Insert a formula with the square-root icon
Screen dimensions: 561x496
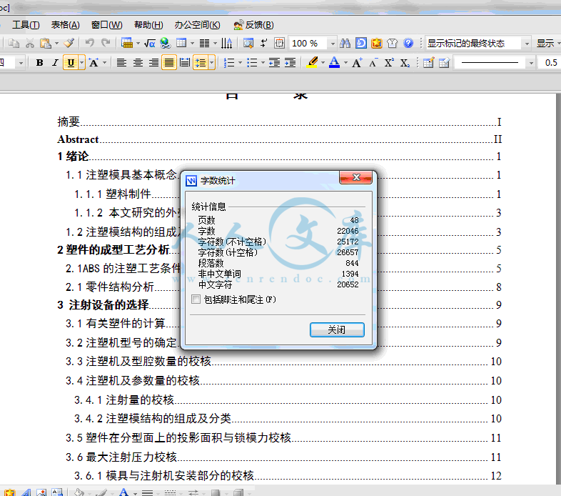click(x=150, y=44)
